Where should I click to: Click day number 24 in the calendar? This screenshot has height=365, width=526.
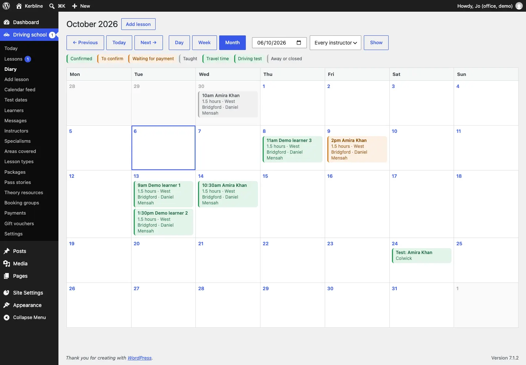point(395,243)
